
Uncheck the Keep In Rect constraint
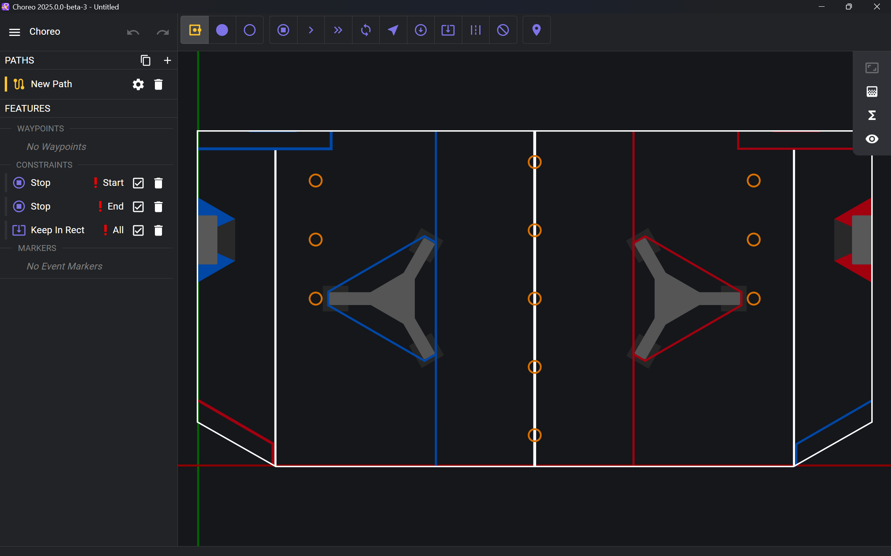[x=138, y=230]
